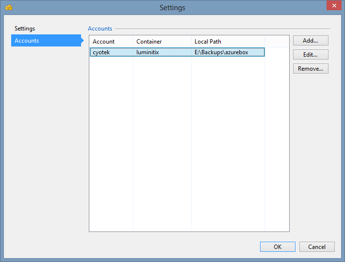Add a new account

click(311, 41)
